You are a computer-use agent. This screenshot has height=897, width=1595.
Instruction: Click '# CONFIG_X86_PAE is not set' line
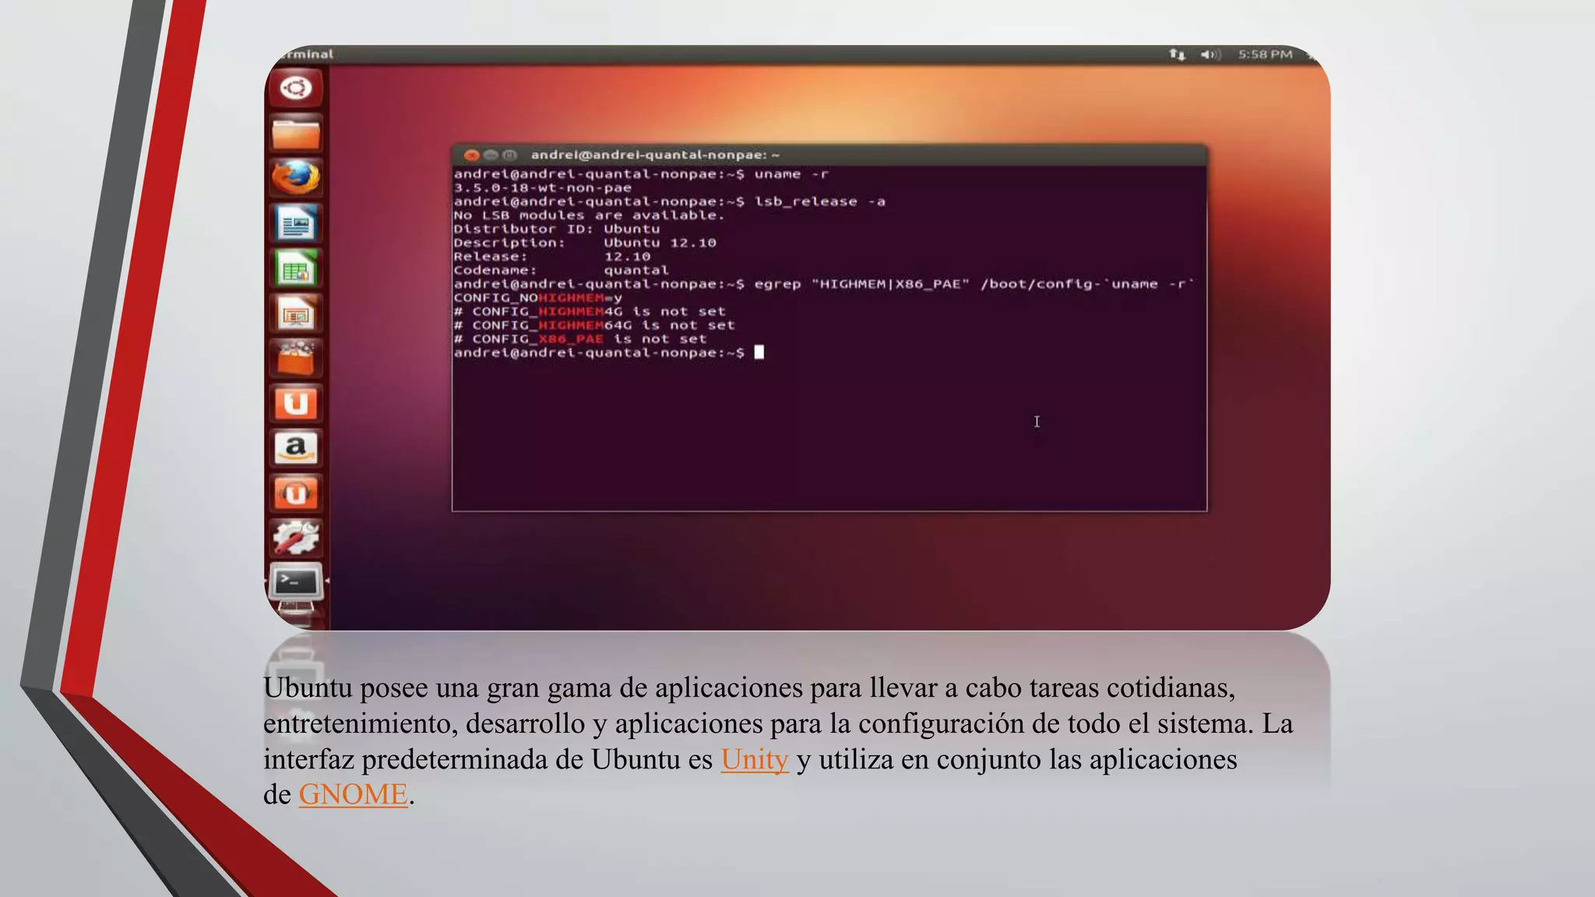pos(580,339)
